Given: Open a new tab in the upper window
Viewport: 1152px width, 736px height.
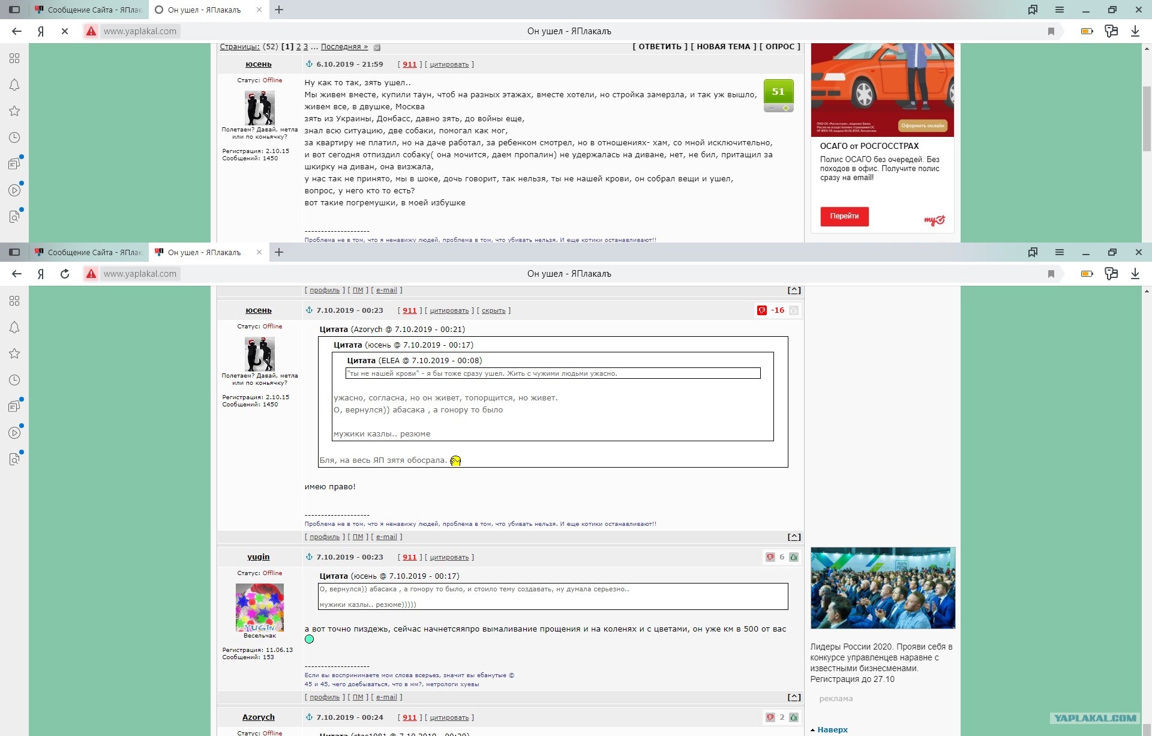Looking at the screenshot, I should (x=279, y=10).
